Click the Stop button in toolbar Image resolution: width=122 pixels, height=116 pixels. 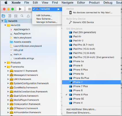click(29, 9)
